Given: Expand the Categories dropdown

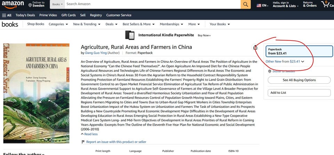Looking at the screenshot, I should click(58, 24).
